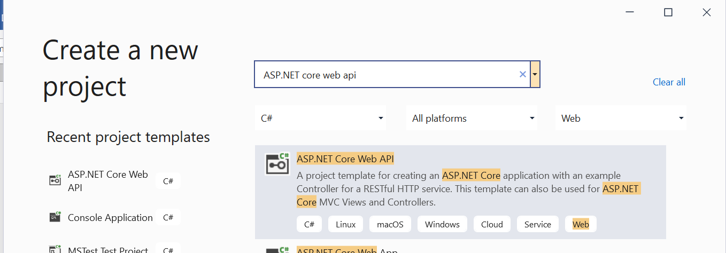Select the MSTest Test Project recent template
The height and width of the screenshot is (253, 726).
107,249
